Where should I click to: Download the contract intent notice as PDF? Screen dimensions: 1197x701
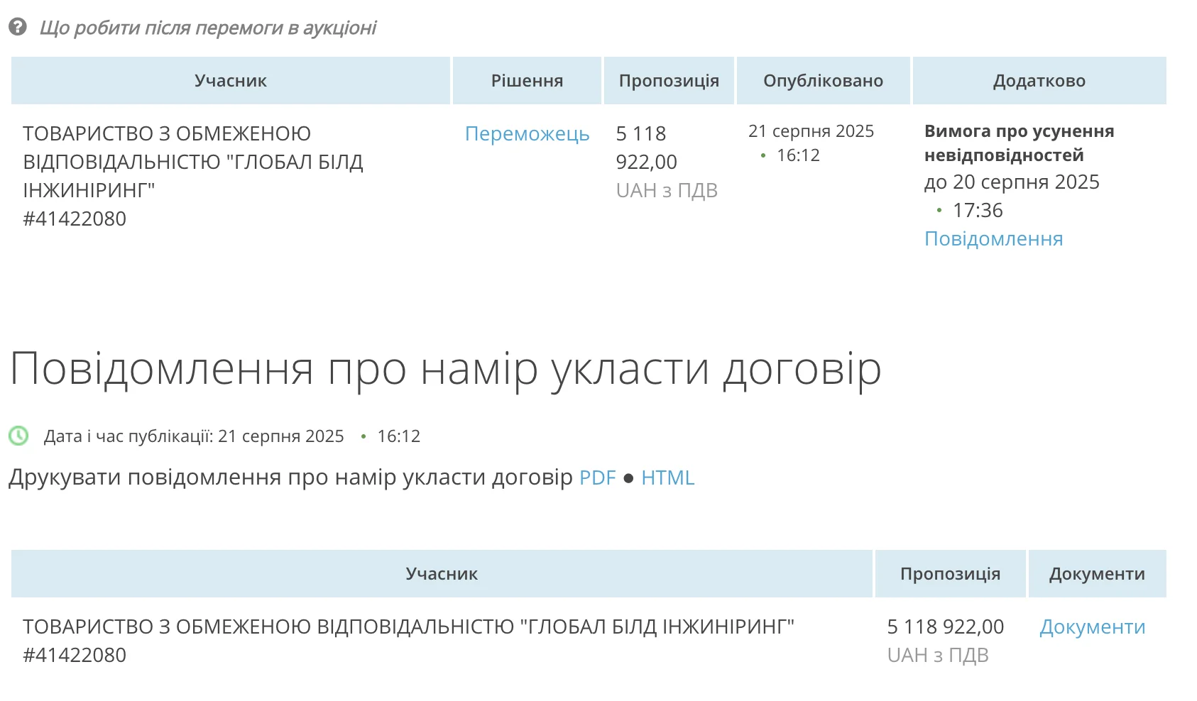coord(597,478)
